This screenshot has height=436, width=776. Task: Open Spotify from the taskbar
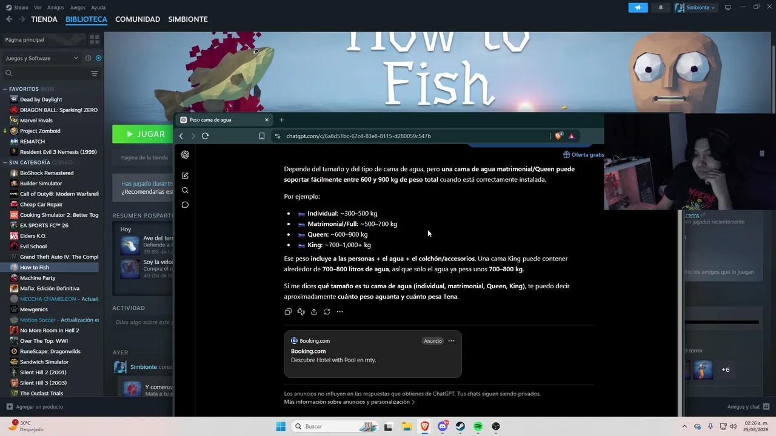478,426
